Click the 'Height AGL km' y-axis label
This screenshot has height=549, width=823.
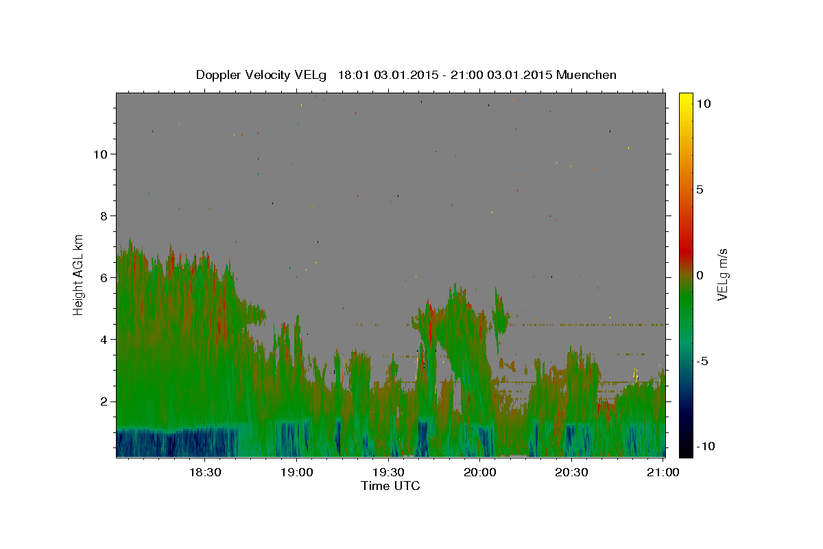79,274
